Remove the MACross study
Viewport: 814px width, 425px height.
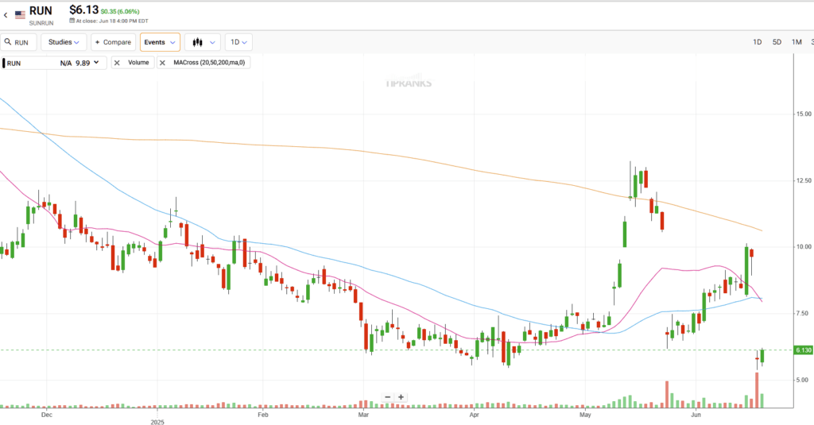pos(162,63)
